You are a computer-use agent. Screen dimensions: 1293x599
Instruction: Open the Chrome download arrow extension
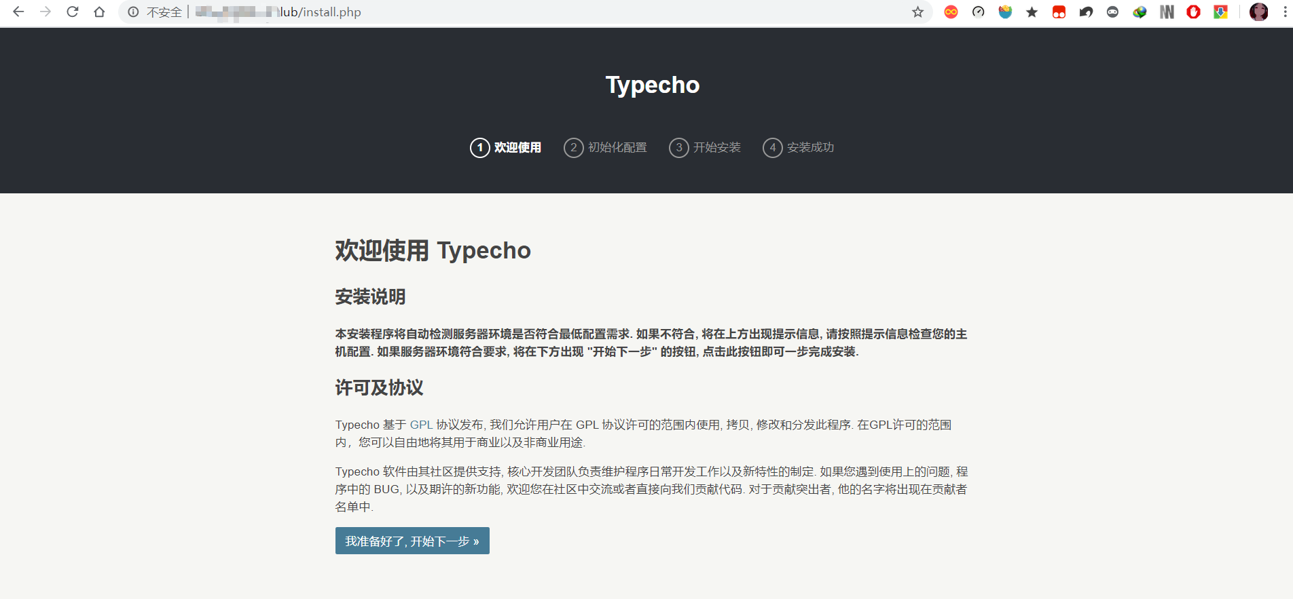[x=1220, y=12]
